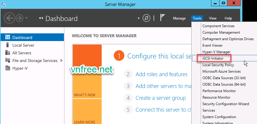Choose iSCSI Initiator from Tools menu
257x124 pixels.
[213, 58]
